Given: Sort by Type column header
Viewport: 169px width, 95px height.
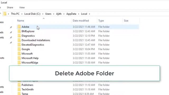Looking at the screenshot, I should click(x=101, y=21).
